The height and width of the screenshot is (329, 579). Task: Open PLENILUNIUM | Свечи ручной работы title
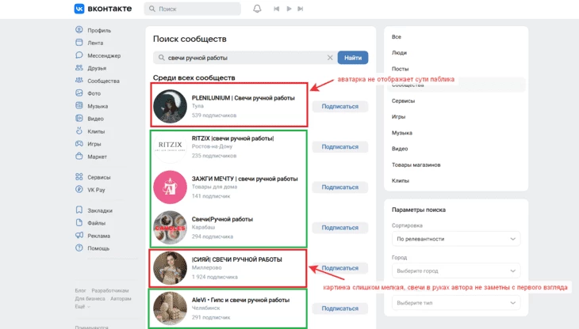tap(243, 98)
